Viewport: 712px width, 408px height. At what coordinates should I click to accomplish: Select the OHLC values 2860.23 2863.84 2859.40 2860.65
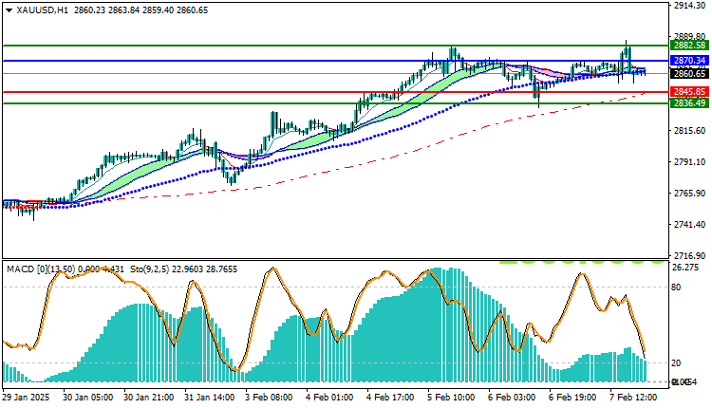(141, 10)
